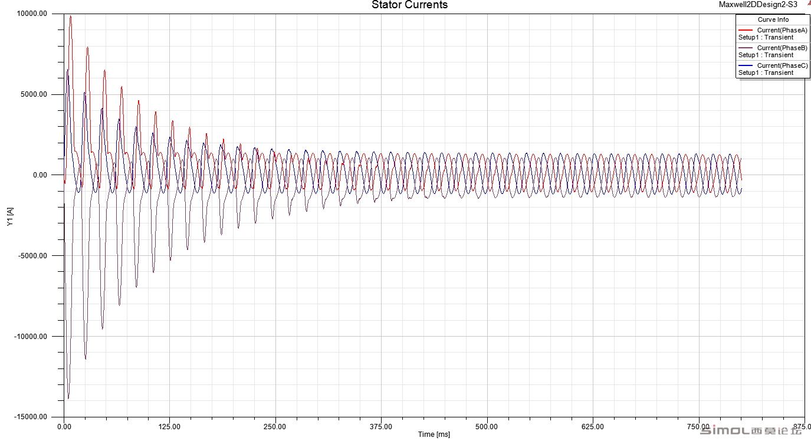Select the Time [ms] axis label
Image resolution: width=811 pixels, height=441 pixels.
pyautogui.click(x=434, y=435)
